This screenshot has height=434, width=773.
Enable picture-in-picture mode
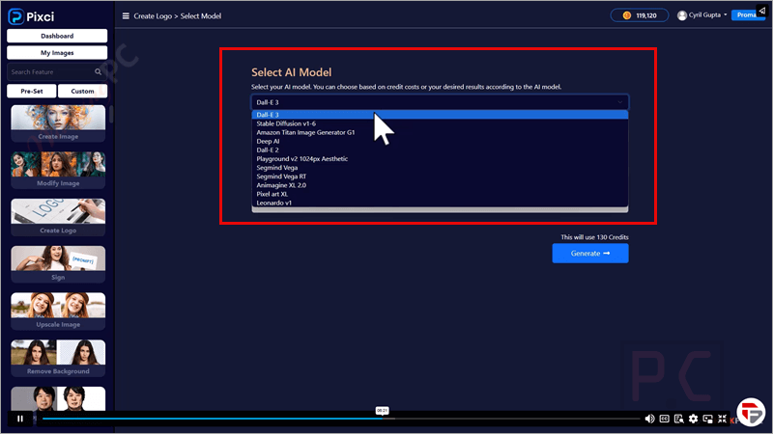click(x=708, y=419)
